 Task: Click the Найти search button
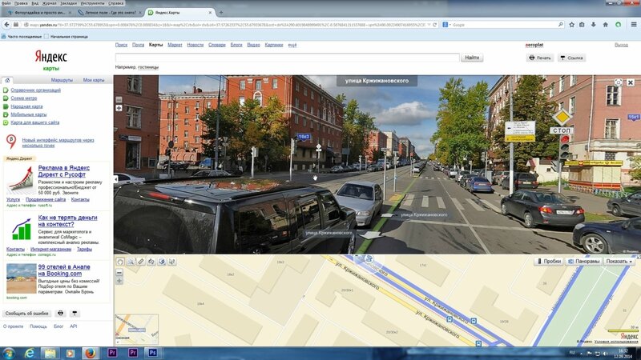click(x=472, y=58)
